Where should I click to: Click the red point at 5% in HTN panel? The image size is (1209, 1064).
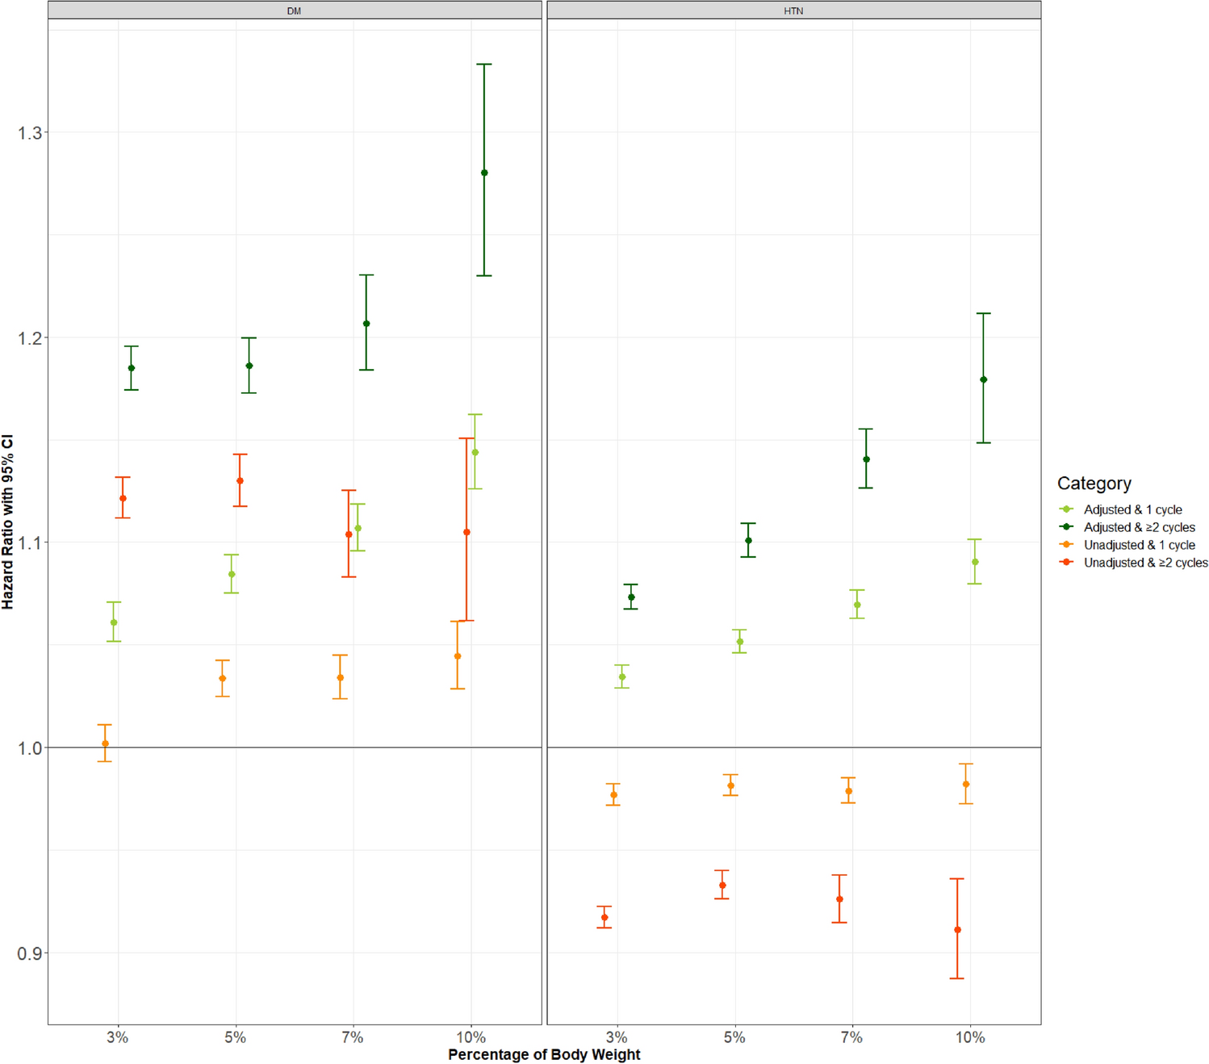[722, 886]
